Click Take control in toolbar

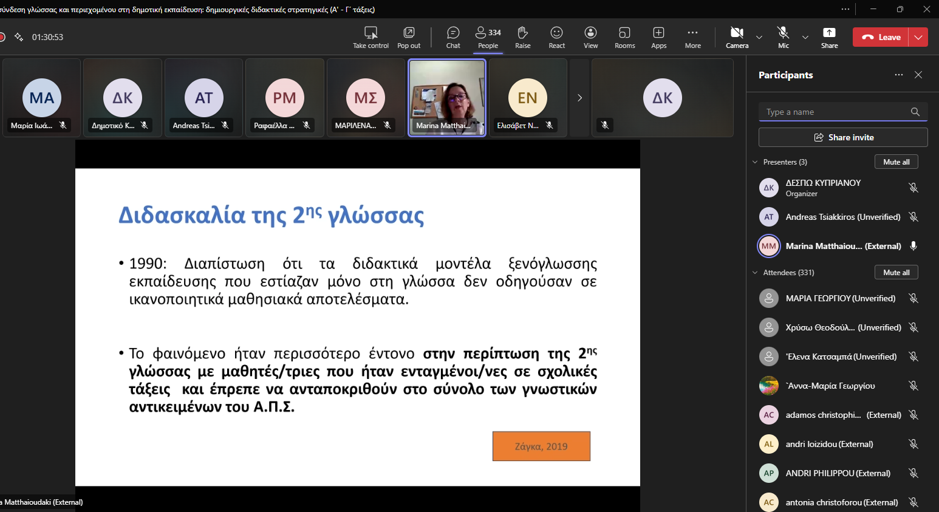pyautogui.click(x=370, y=37)
